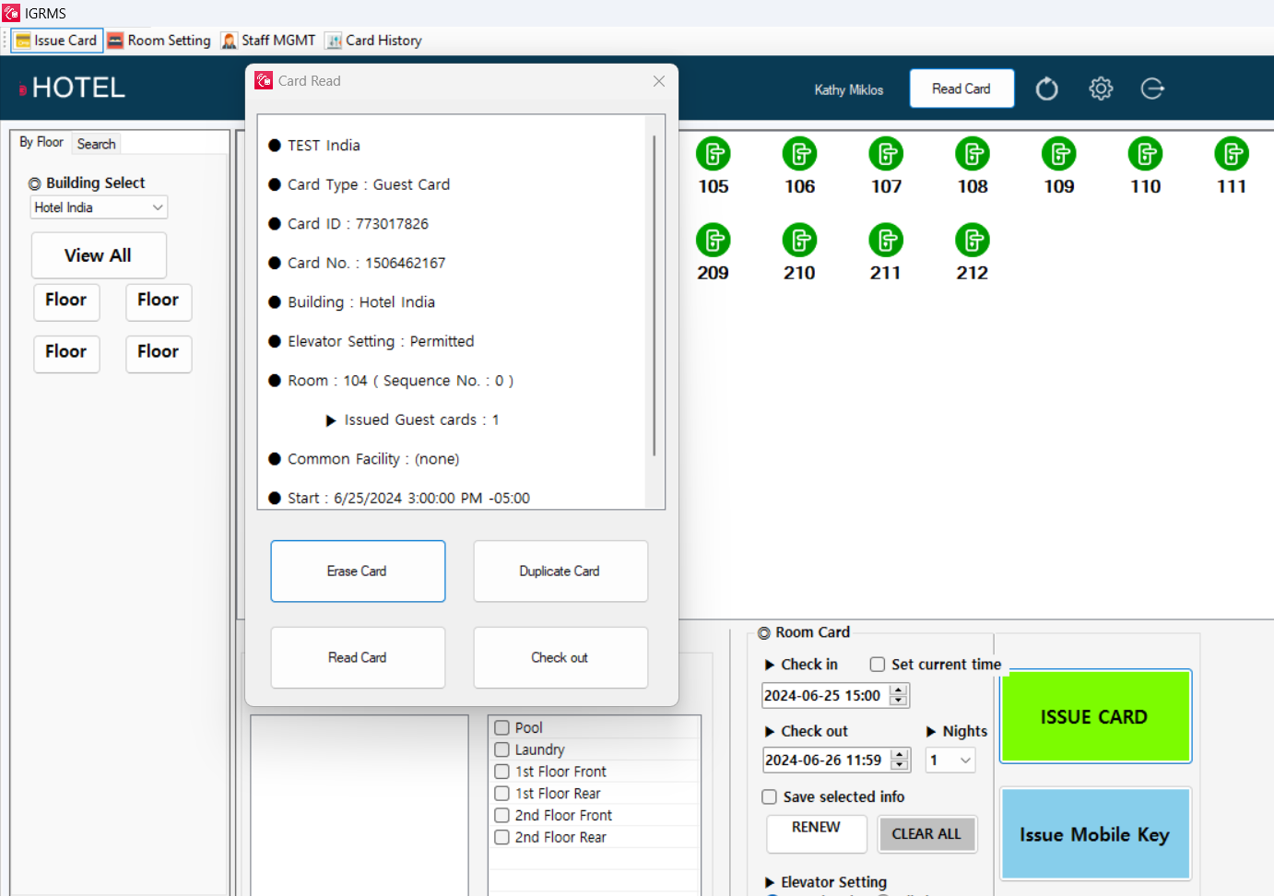1274x896 pixels.
Task: Click Read Card in the header
Action: (961, 88)
